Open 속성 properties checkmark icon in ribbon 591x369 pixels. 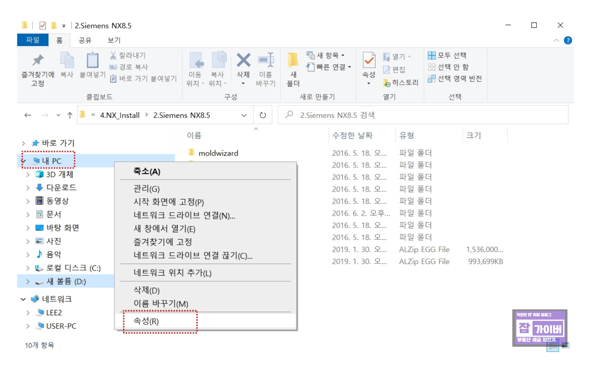pyautogui.click(x=369, y=60)
